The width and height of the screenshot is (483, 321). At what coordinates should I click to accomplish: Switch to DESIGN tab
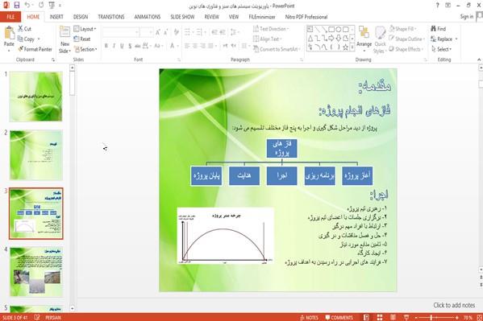(81, 17)
